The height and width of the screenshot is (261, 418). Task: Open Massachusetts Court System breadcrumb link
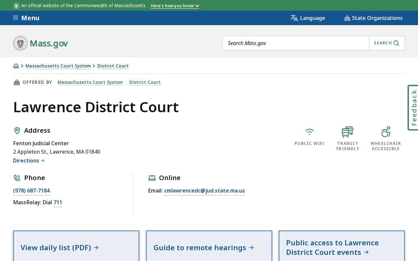tap(58, 66)
